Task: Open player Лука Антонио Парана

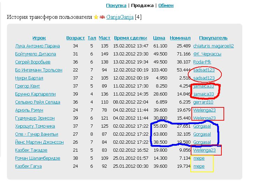Action: [37, 46]
